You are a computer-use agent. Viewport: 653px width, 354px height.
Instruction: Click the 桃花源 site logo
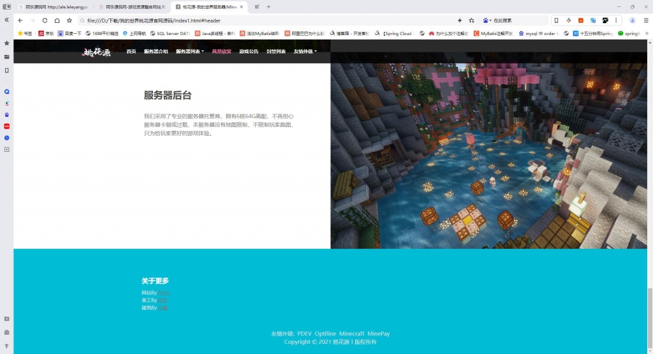pos(97,52)
